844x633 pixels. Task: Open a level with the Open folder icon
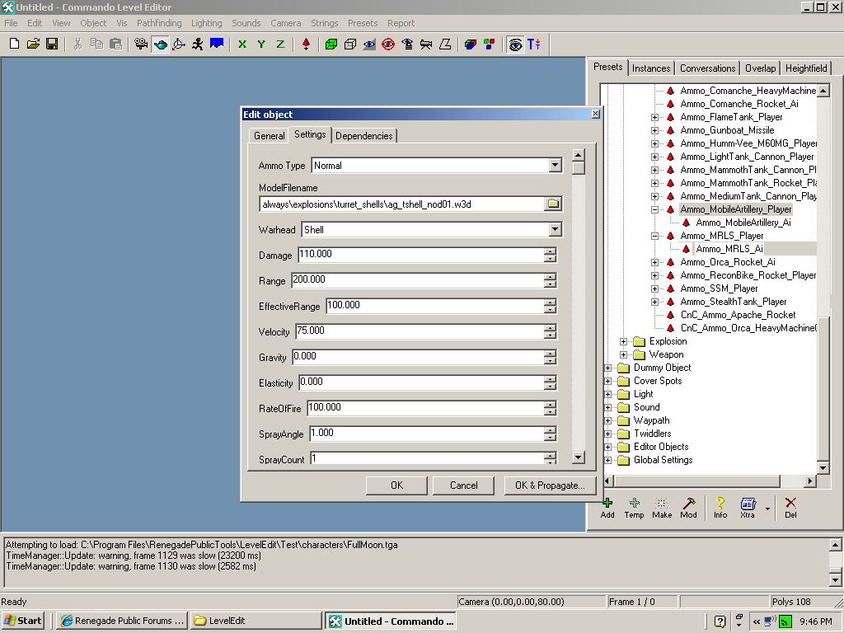pyautogui.click(x=33, y=44)
